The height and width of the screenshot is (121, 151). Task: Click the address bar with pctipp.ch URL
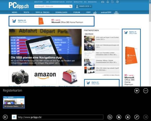[60, 117]
